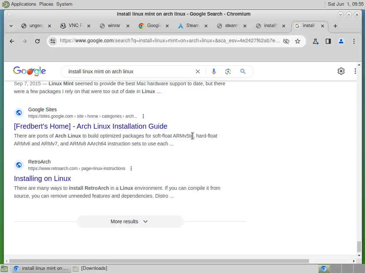Open site information icon in address bar
Viewport: 365px width, 273px height.
(53, 41)
